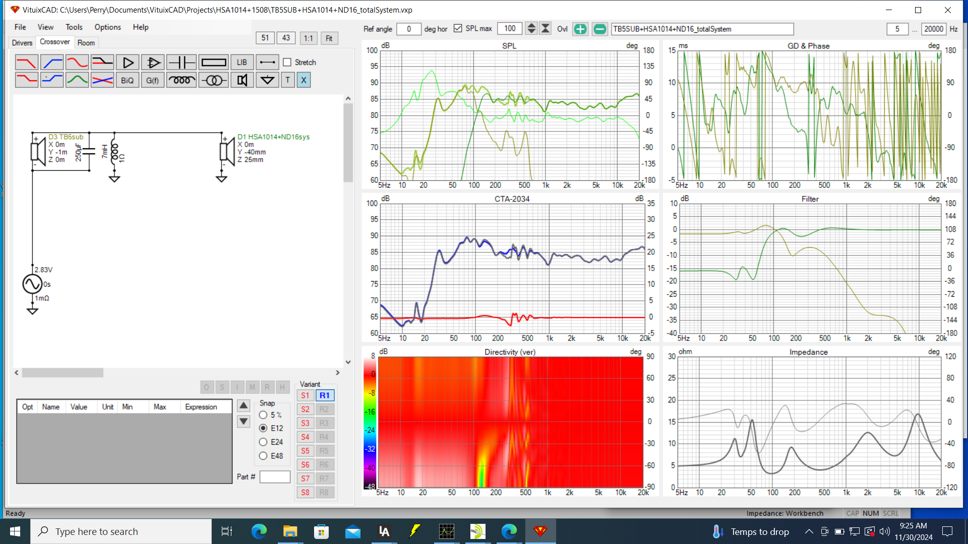Image resolution: width=968 pixels, height=544 pixels.
Task: Select variant S8 button
Action: click(x=305, y=492)
